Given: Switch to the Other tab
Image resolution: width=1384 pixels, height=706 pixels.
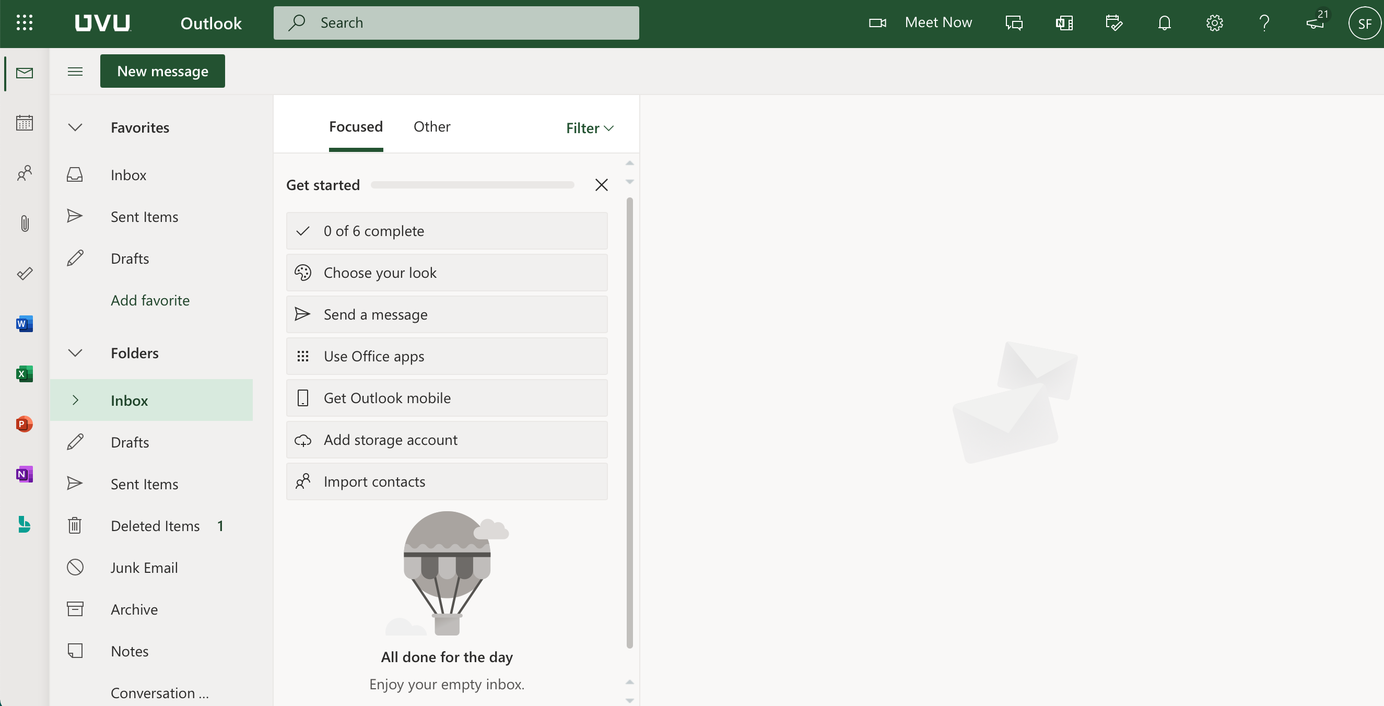Looking at the screenshot, I should pos(431,127).
